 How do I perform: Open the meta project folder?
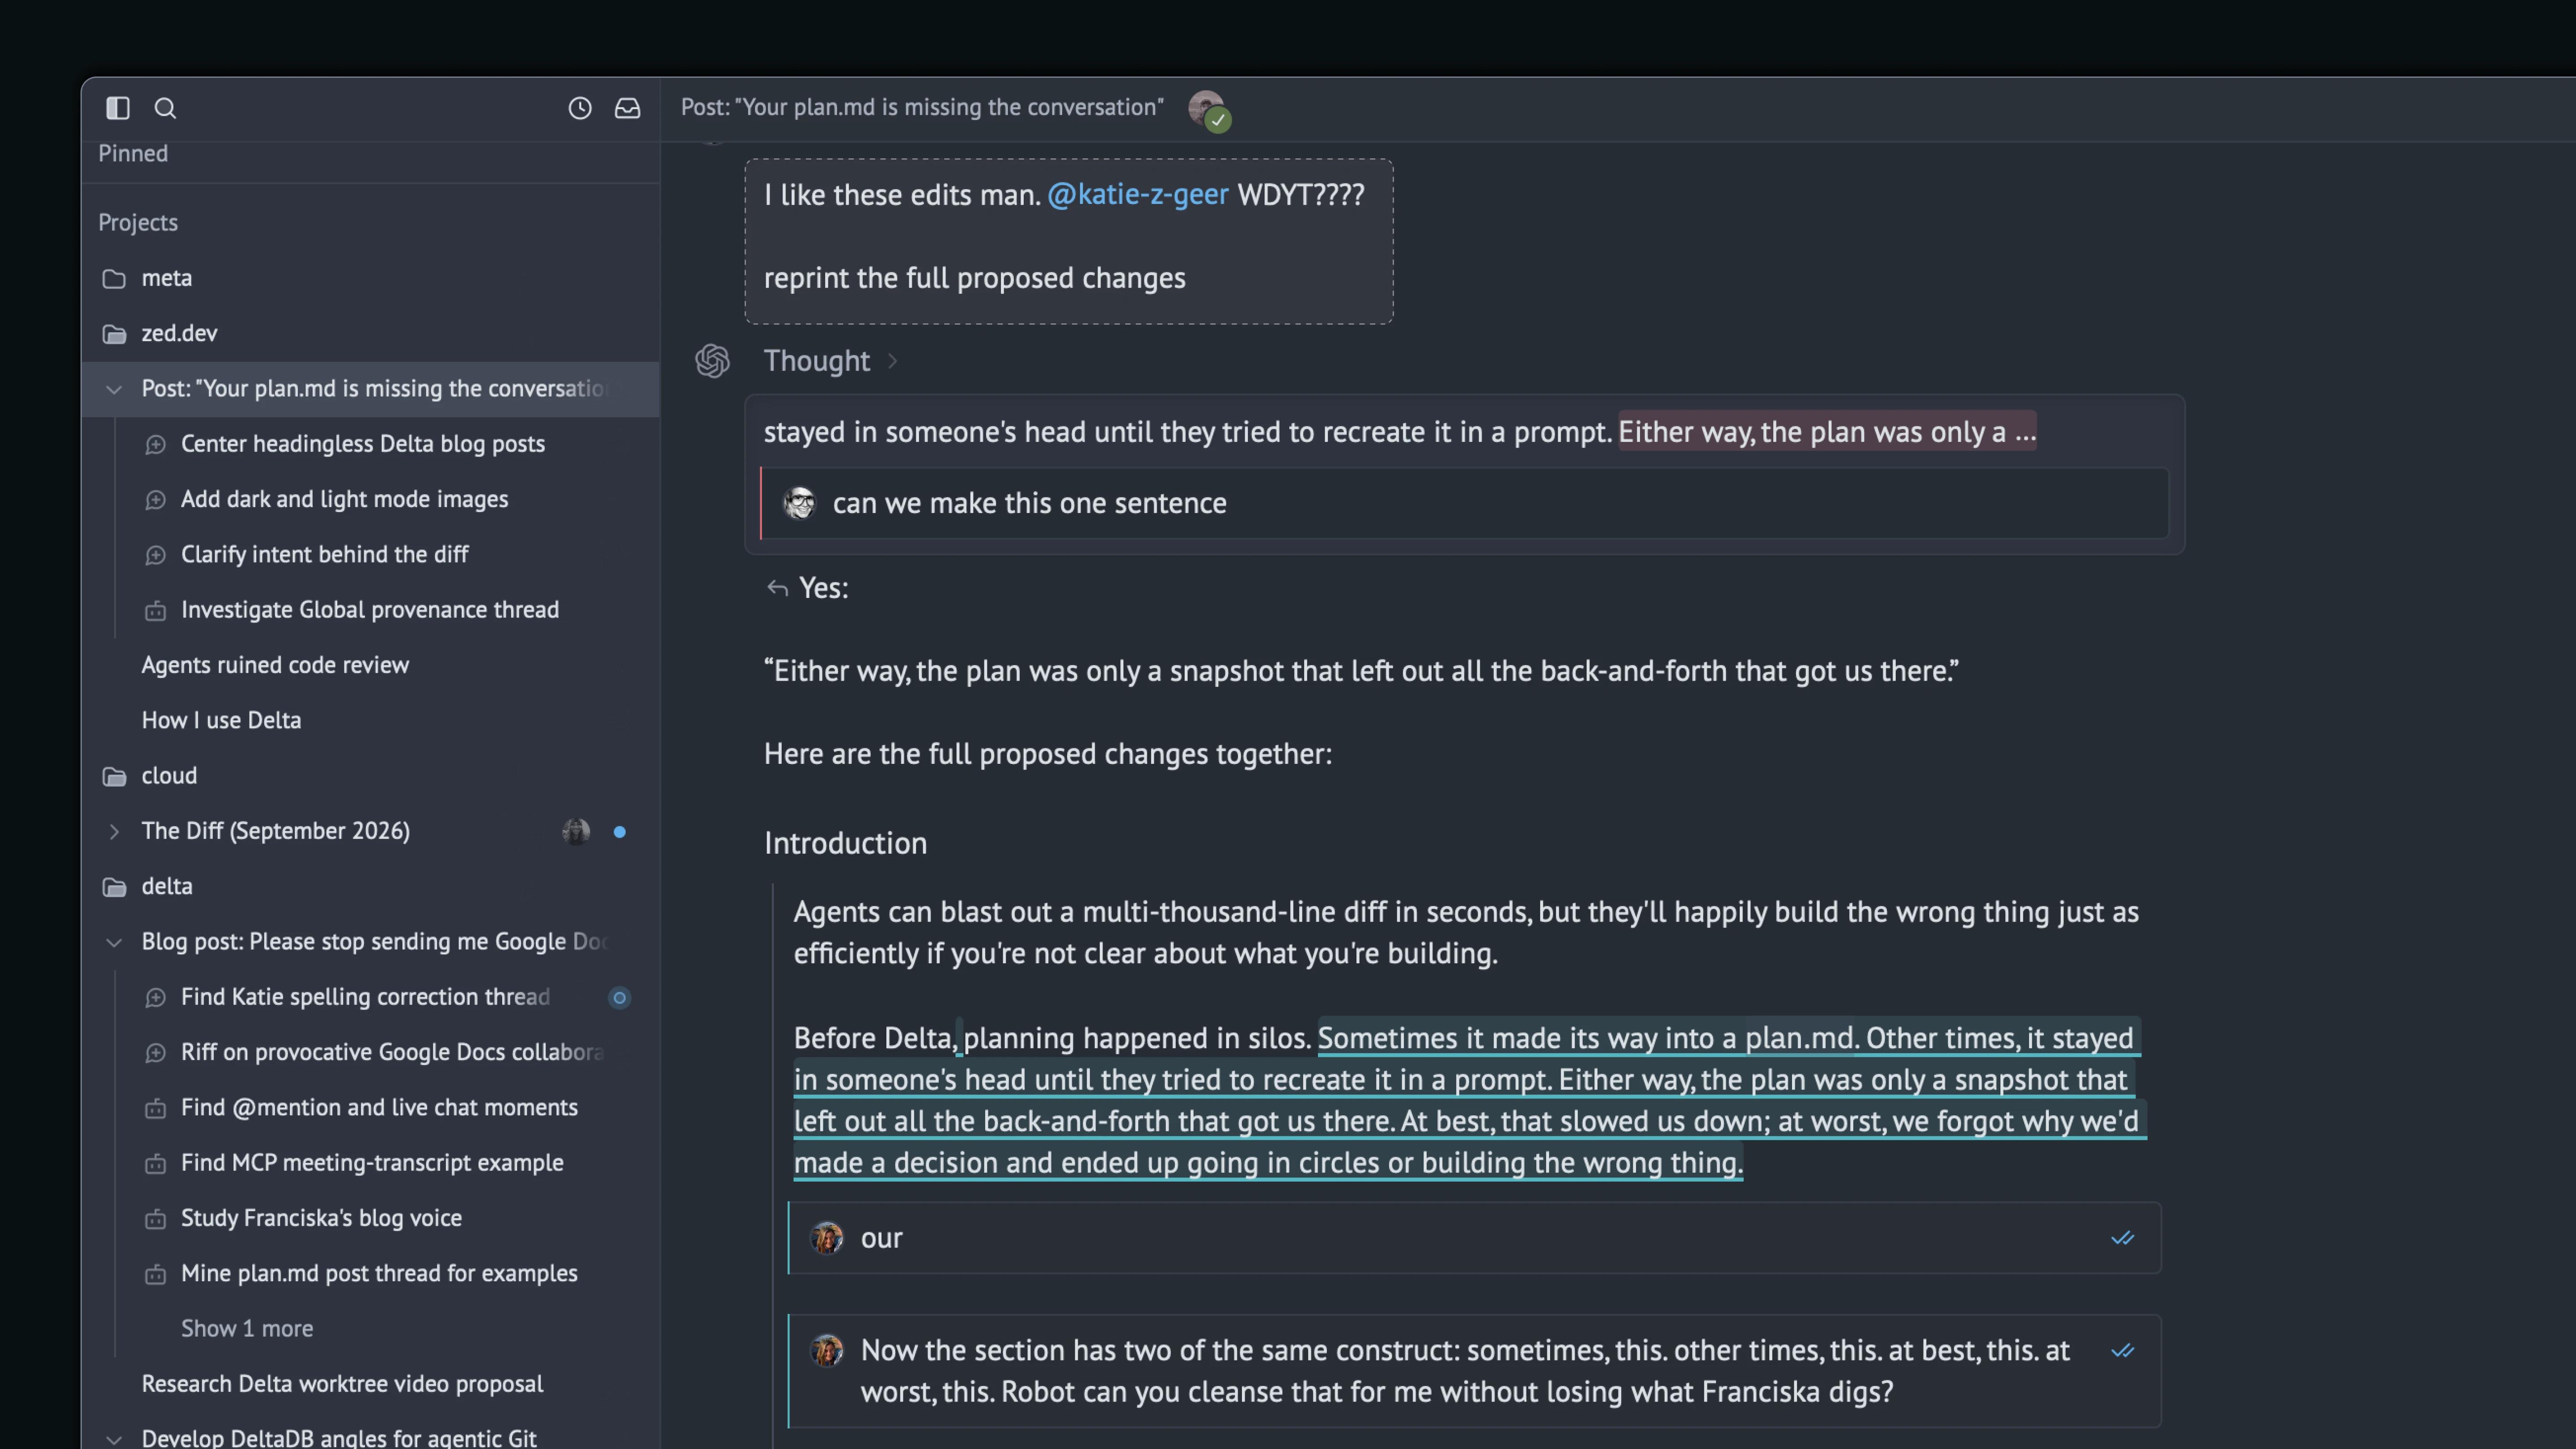[370, 278]
